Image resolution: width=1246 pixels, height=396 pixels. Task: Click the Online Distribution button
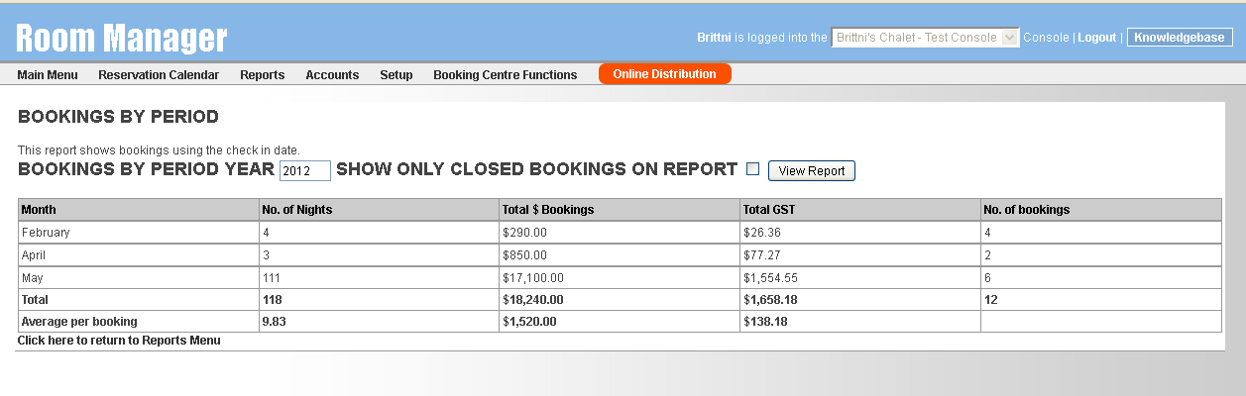pos(664,74)
